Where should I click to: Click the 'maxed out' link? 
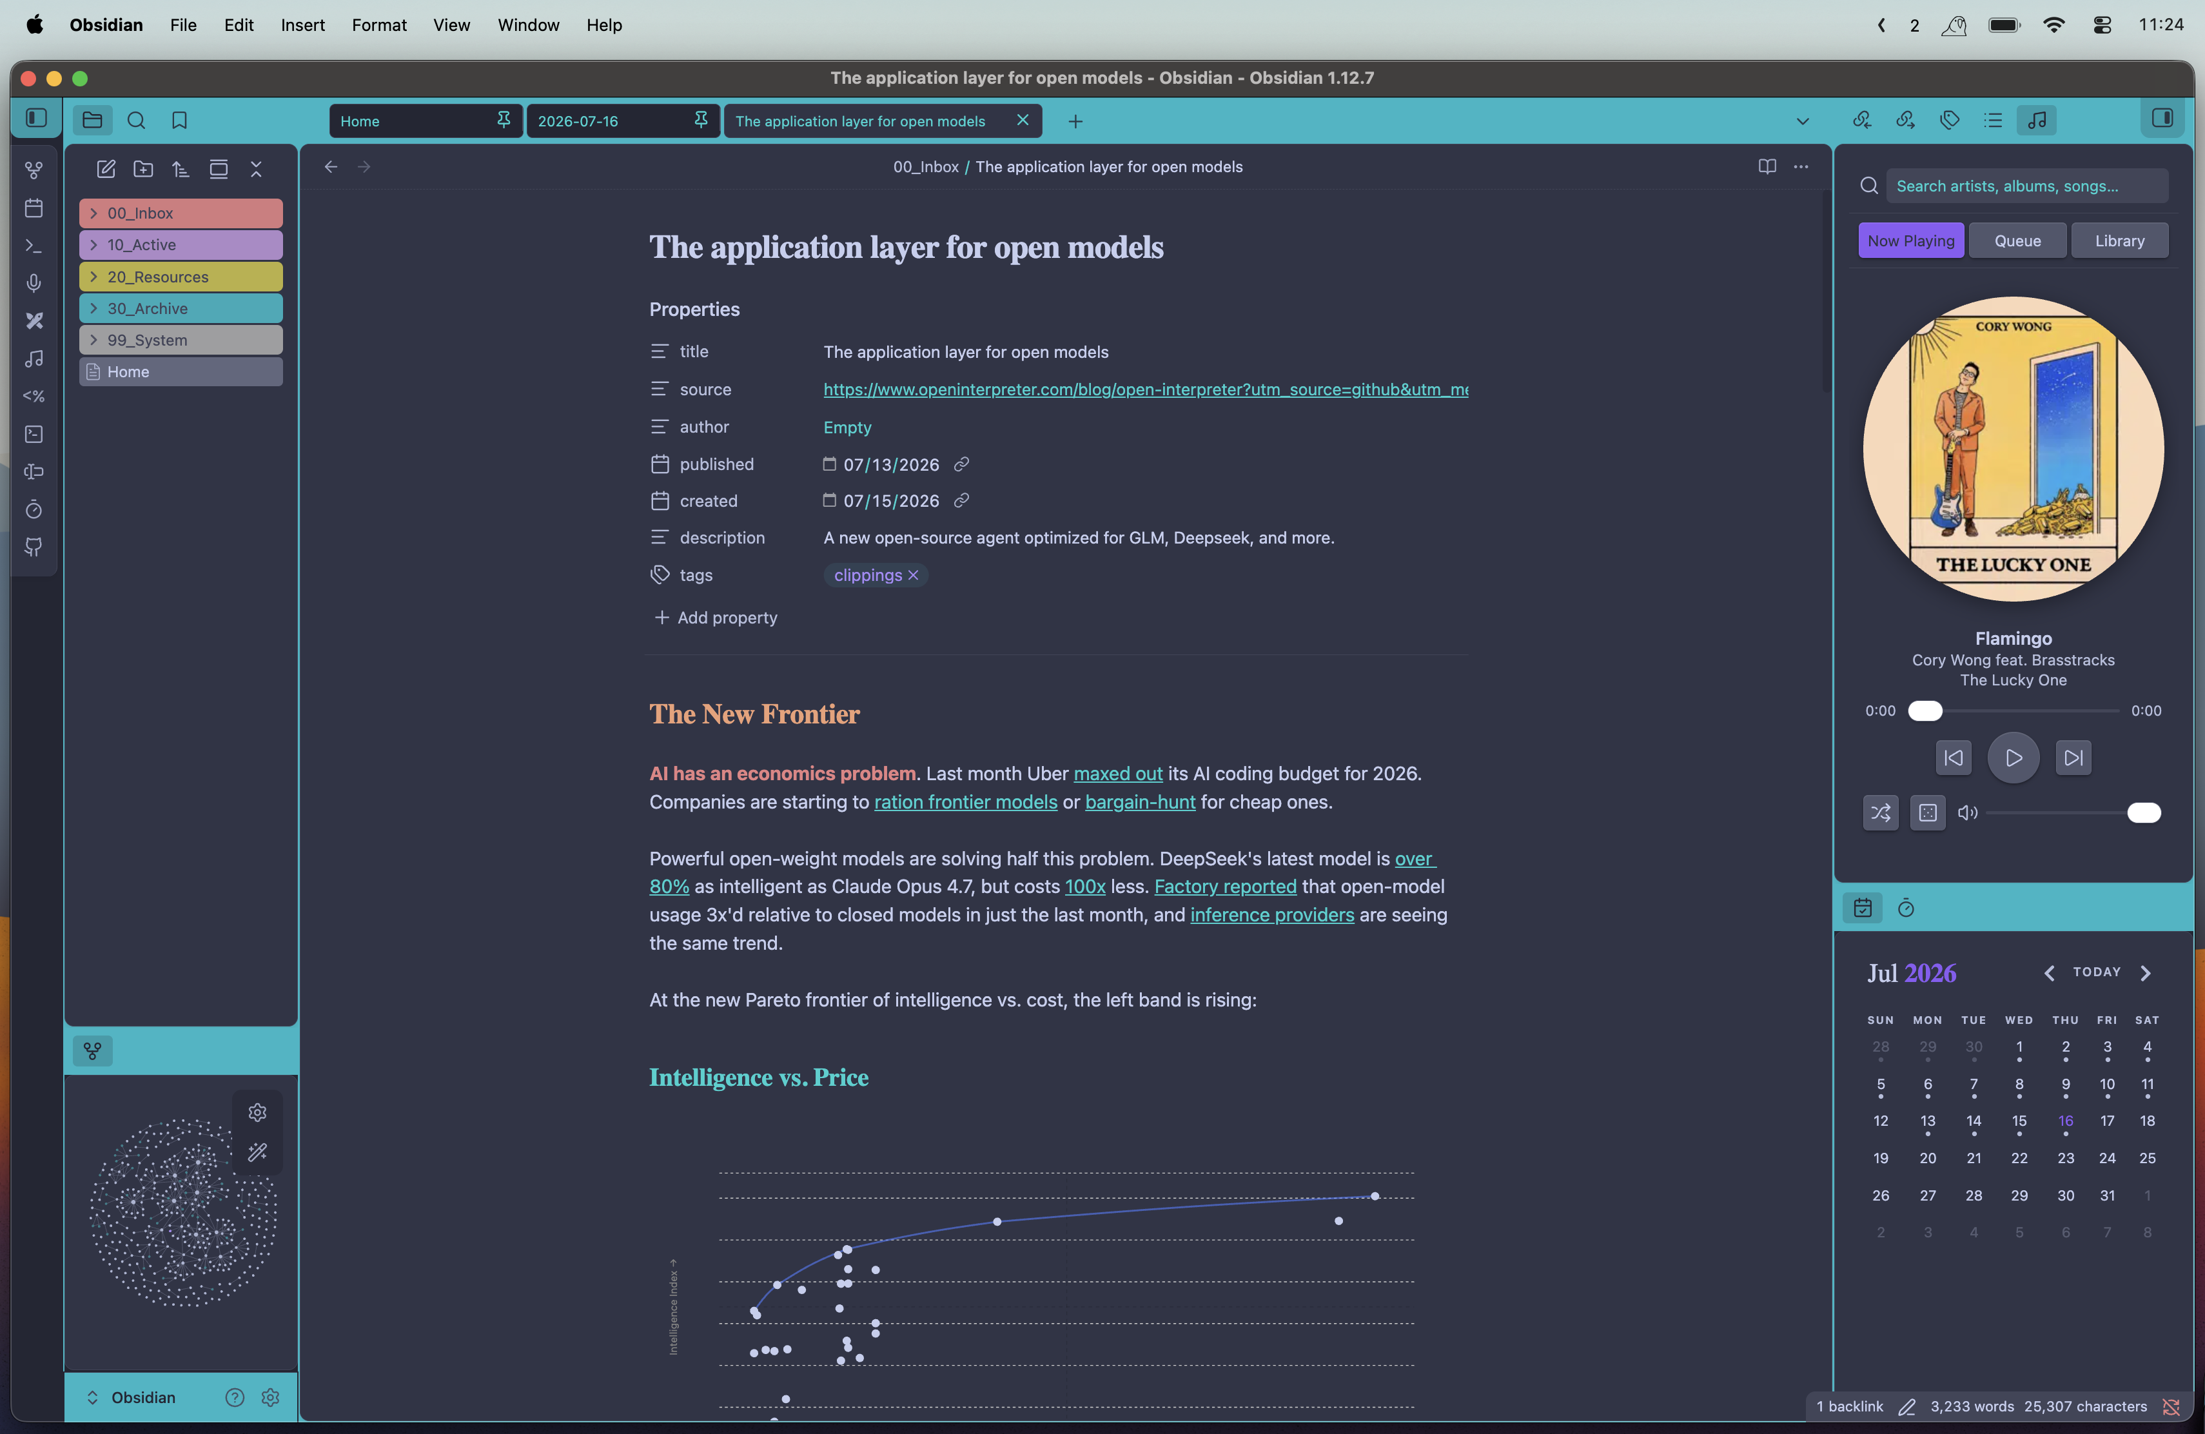point(1117,774)
